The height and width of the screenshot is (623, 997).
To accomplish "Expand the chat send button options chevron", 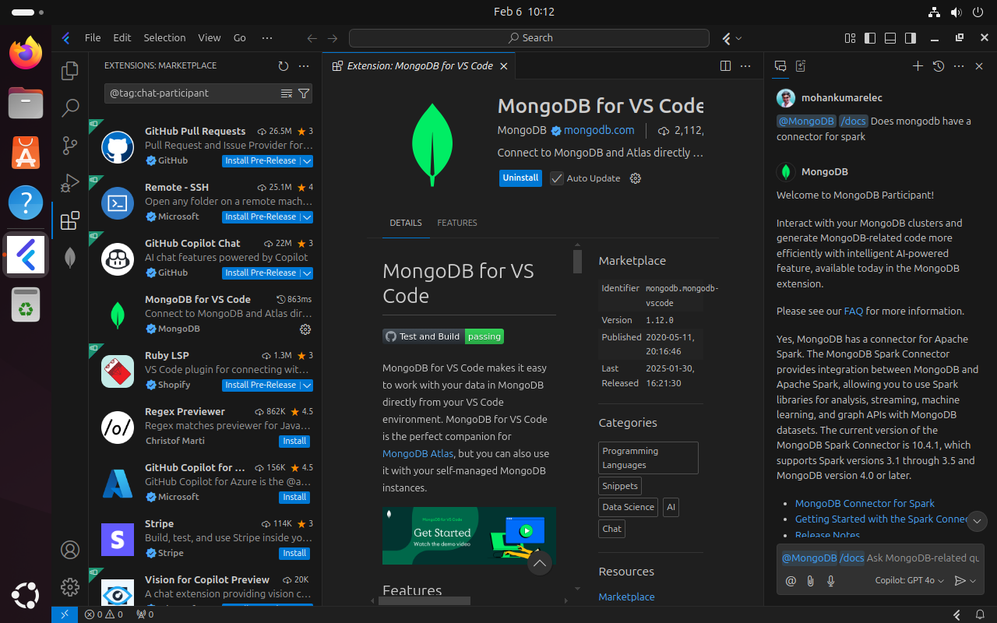I will point(971,580).
